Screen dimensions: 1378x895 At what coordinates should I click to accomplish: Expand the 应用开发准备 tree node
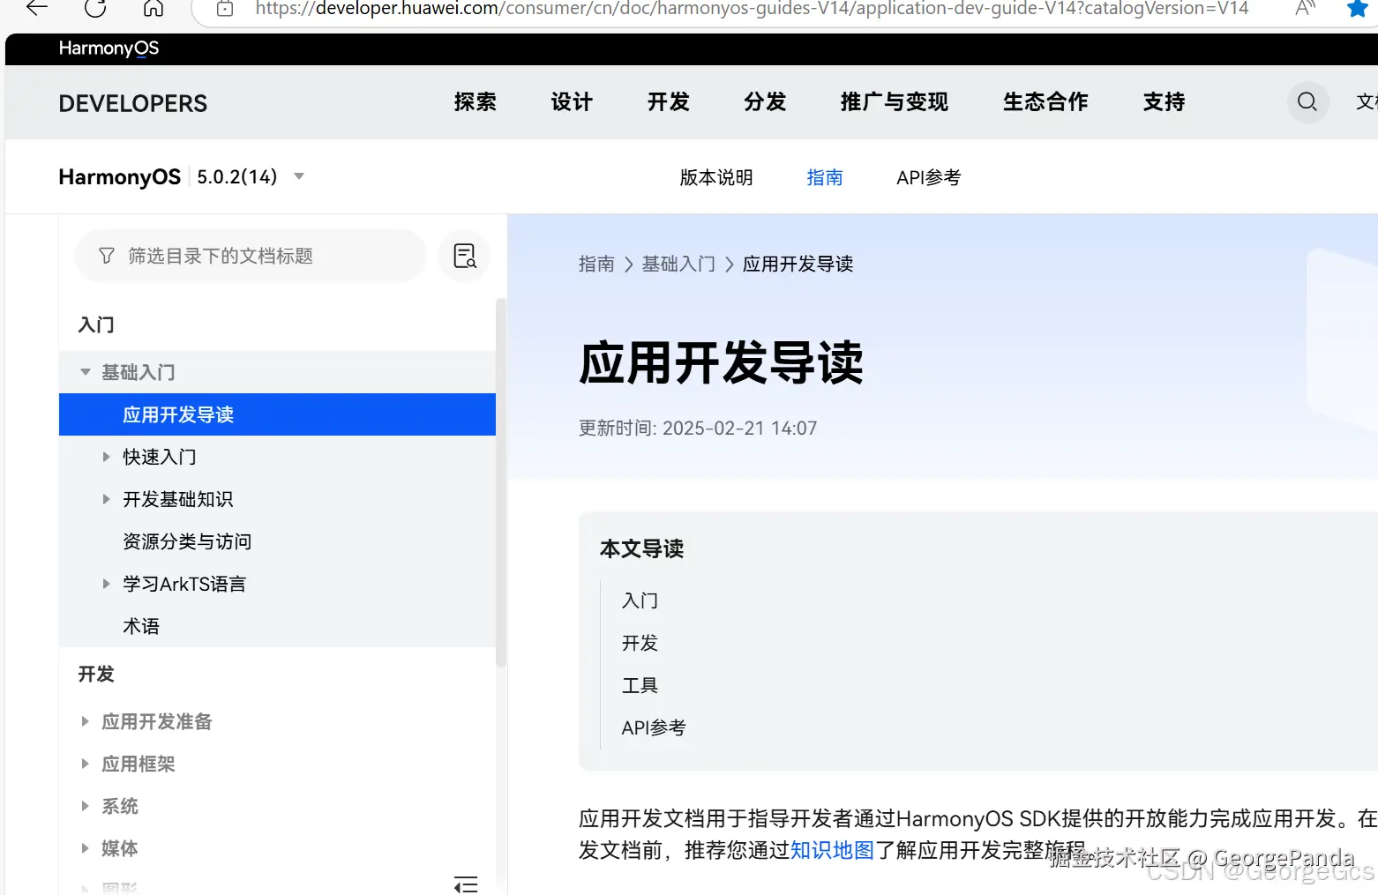[x=85, y=721]
